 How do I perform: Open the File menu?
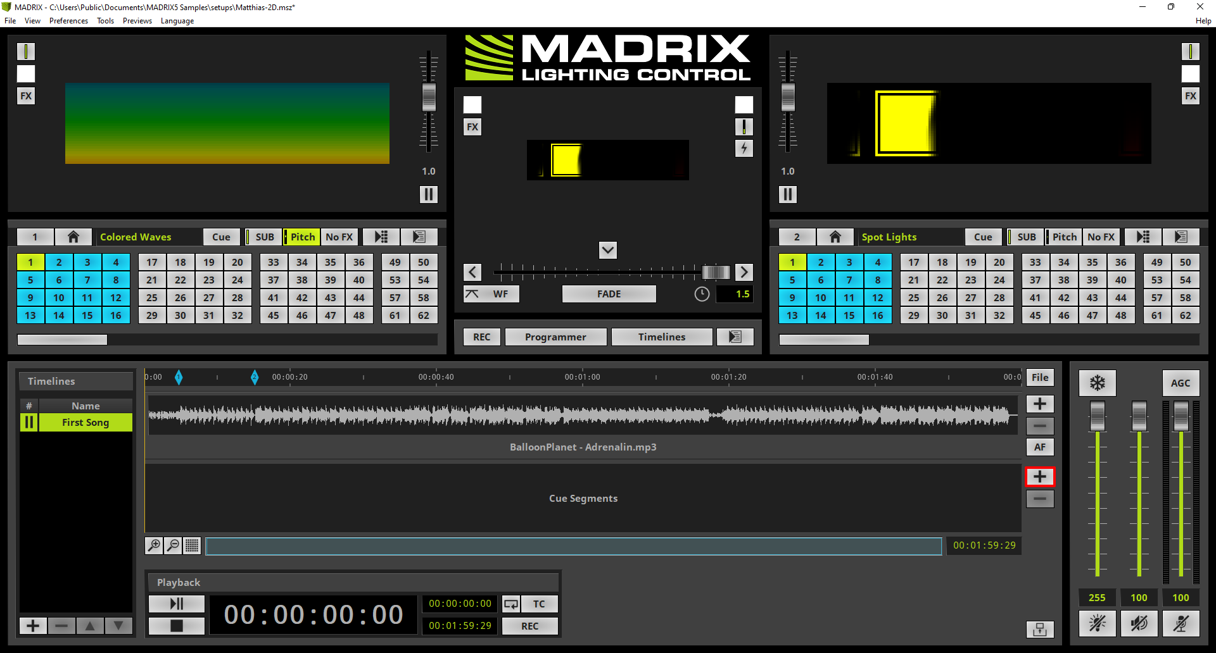click(10, 21)
